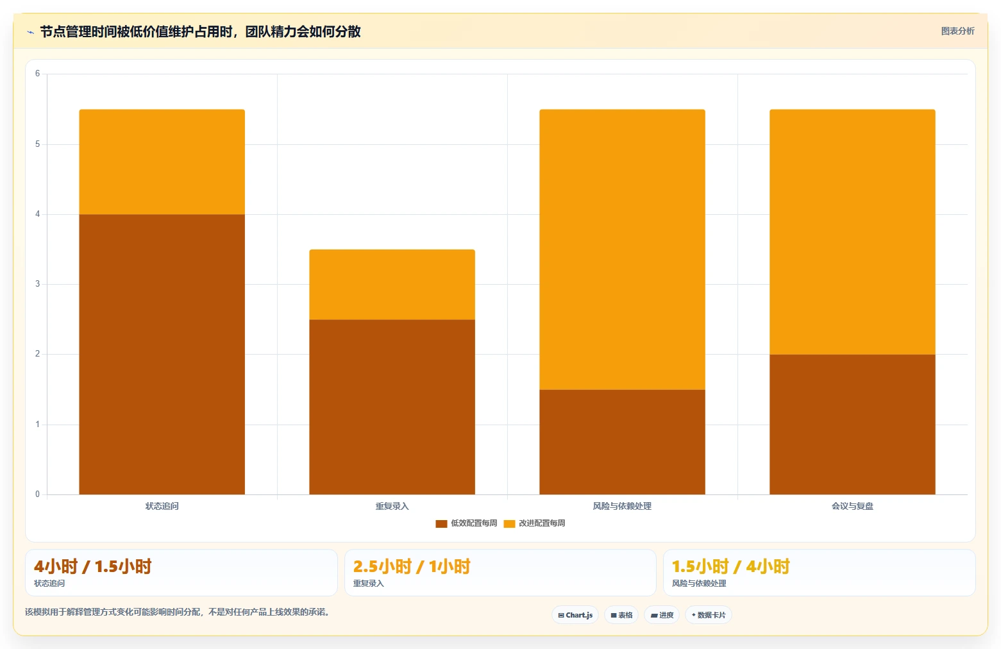Image resolution: width=1001 pixels, height=649 pixels.
Task: Toggle the 低效配置每周 legend swatch
Action: (441, 524)
